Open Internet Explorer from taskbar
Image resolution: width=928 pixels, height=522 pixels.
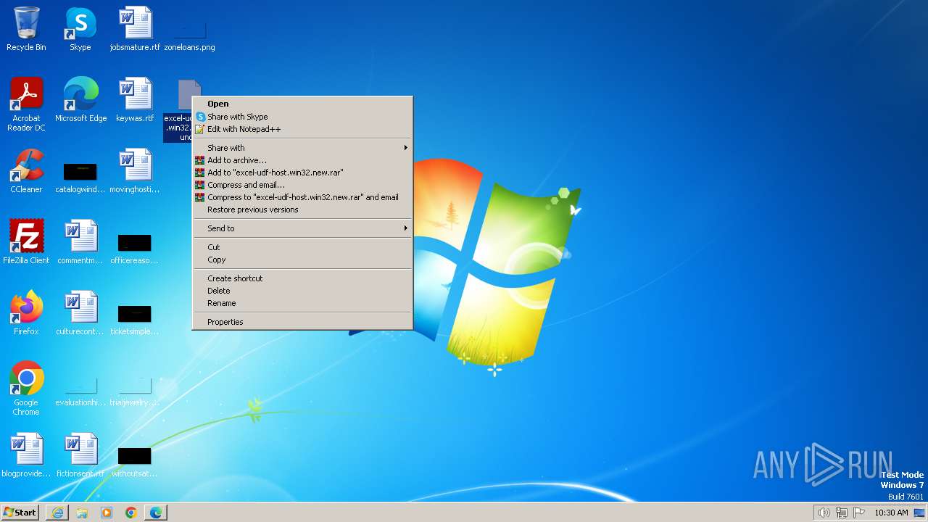click(57, 513)
